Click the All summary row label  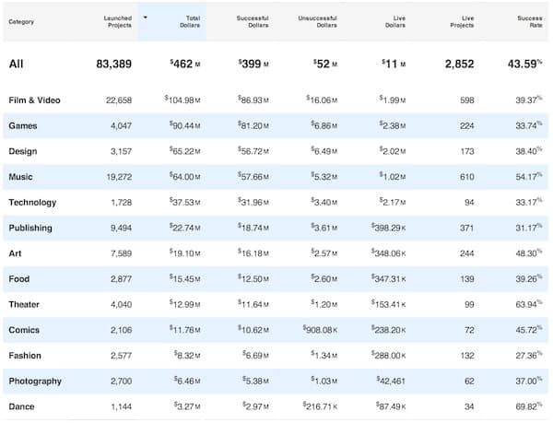(x=17, y=64)
